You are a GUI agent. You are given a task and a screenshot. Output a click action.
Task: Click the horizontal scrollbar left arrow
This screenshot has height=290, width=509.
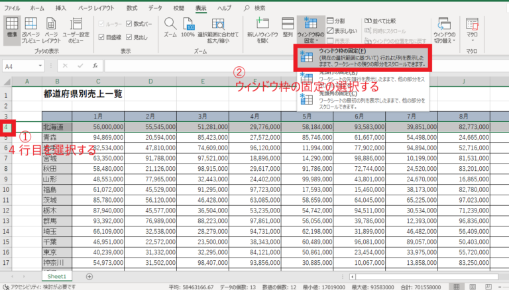coord(352,277)
